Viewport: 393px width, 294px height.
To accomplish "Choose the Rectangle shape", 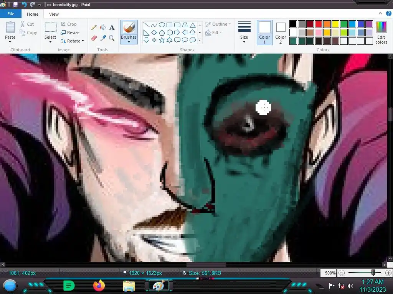I will click(169, 25).
